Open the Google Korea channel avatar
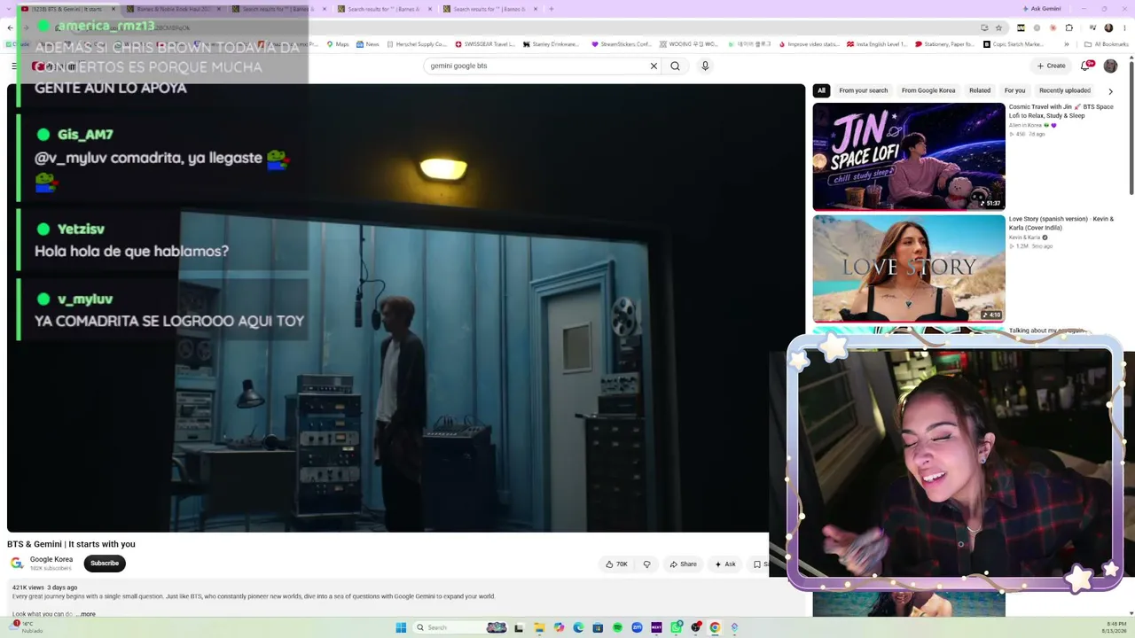1135x638 pixels. pyautogui.click(x=17, y=564)
